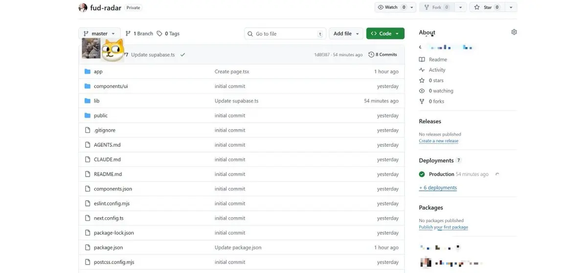Open the About settings gear icon
The width and height of the screenshot is (587, 273).
click(514, 32)
